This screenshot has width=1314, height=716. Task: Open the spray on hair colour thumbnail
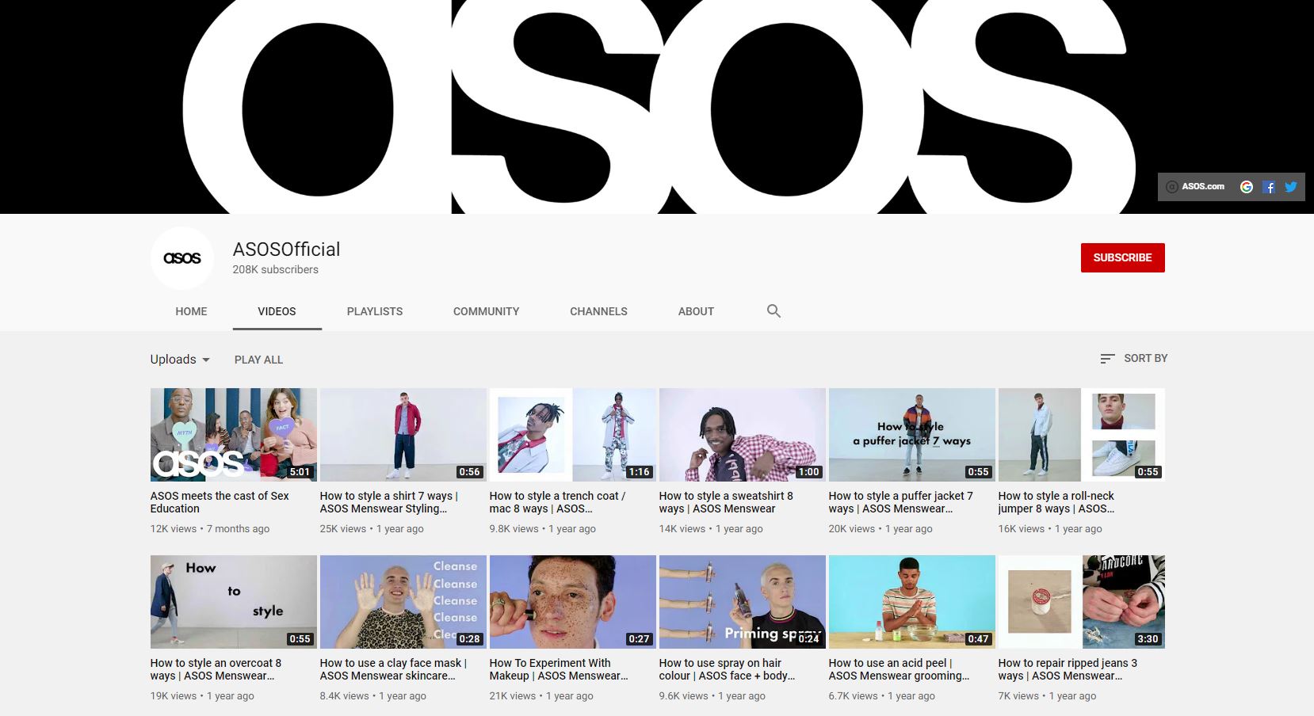tap(743, 602)
